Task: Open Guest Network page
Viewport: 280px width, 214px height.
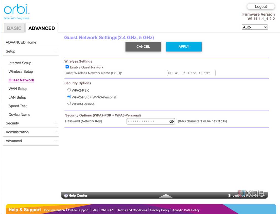Action: point(21,80)
